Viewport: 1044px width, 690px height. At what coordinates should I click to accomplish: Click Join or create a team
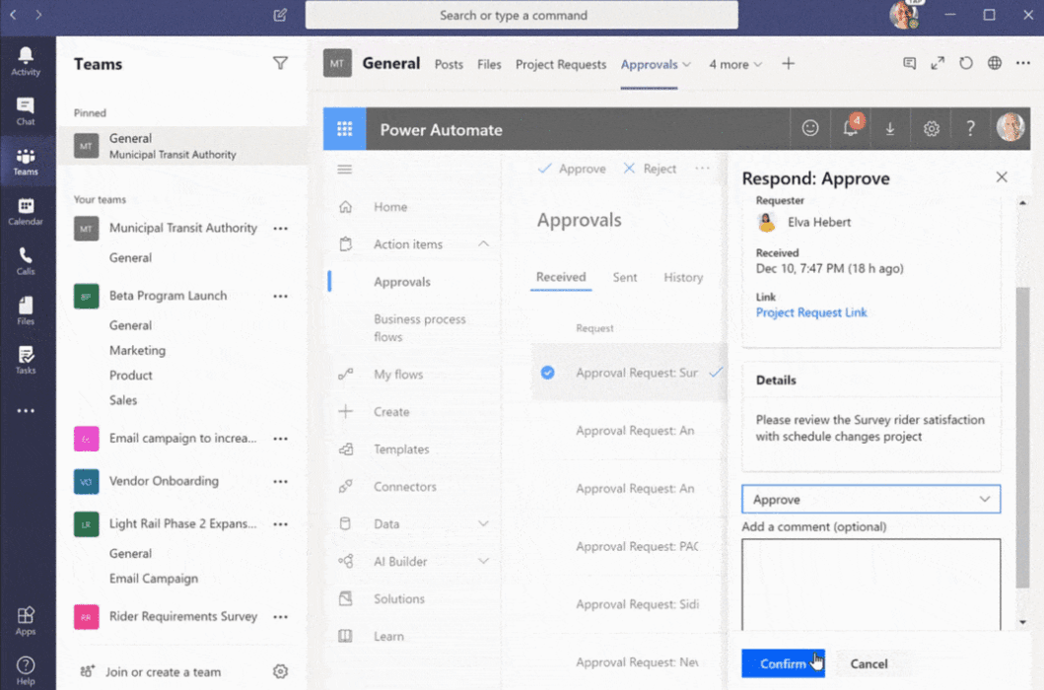pyautogui.click(x=151, y=672)
